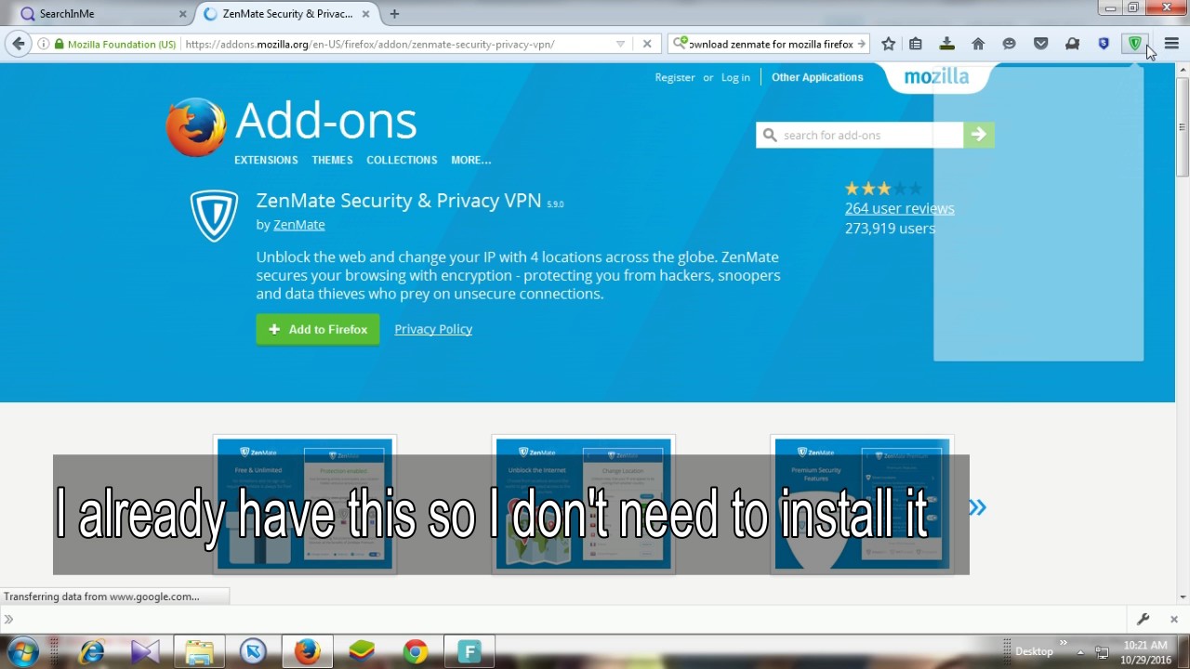Open the Downloads arrow icon
The height and width of the screenshot is (669, 1190).
pyautogui.click(x=946, y=44)
